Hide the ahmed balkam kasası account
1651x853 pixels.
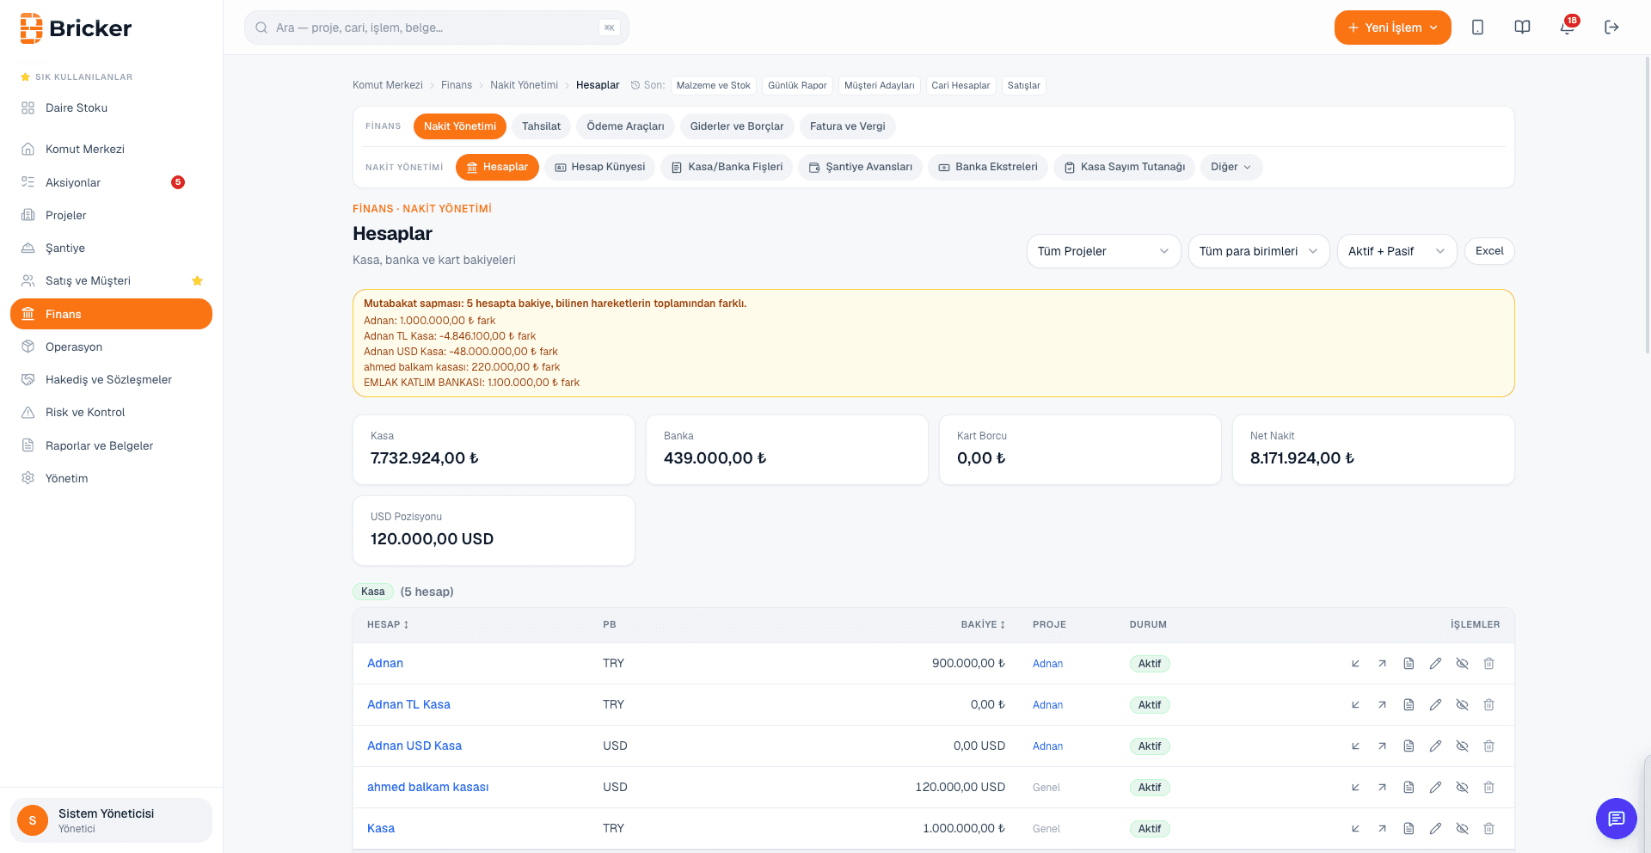point(1462,788)
